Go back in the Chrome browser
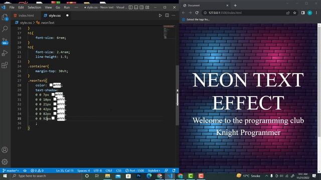This screenshot has height=180, width=321. [x=184, y=12]
